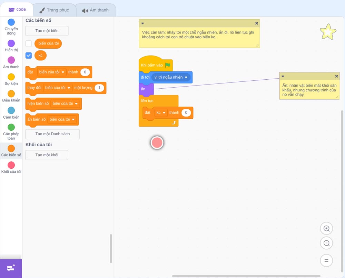Click the purple 'ẩn' block
Image resolution: width=345 pixels, height=278 pixels.
146,89
